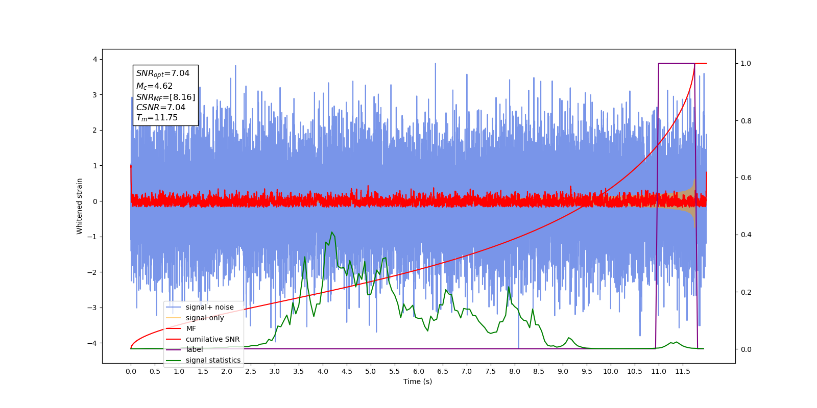Click the Tm=11.75 annotation line
The height and width of the screenshot is (408, 817).
tap(157, 118)
